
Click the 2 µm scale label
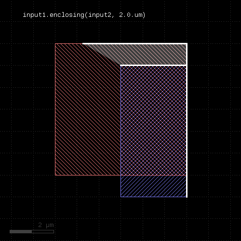[46, 225]
